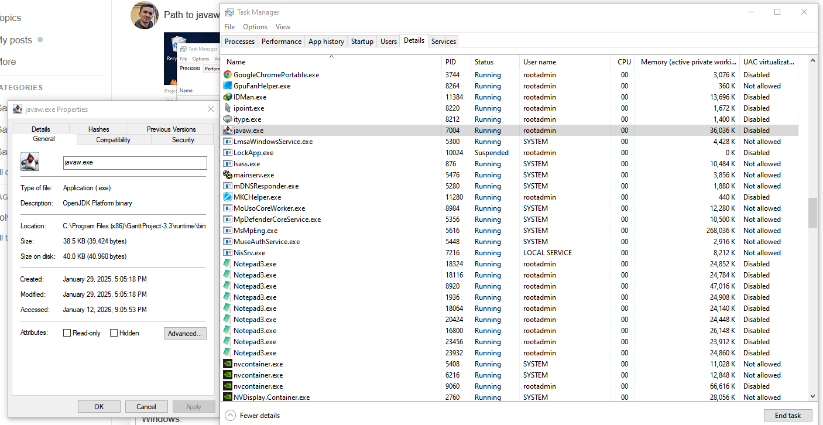Click the GpuFanHelper.exe process icon
Screen dimensions: 823x425
(228, 86)
